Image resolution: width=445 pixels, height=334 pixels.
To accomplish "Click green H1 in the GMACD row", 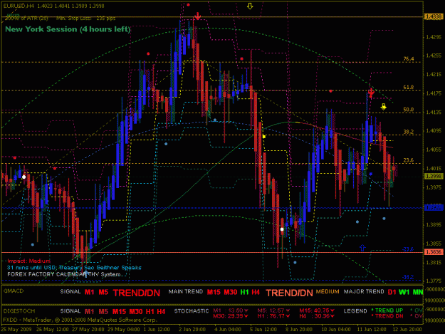I will pos(244,292).
